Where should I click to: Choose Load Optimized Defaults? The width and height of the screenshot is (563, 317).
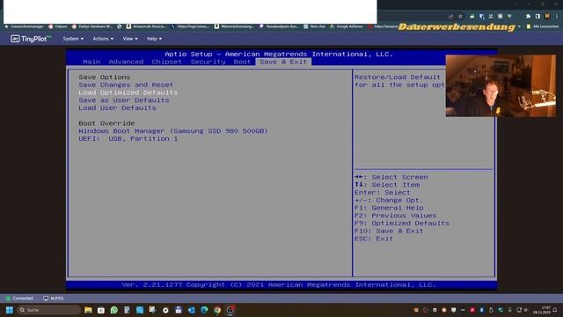(128, 92)
